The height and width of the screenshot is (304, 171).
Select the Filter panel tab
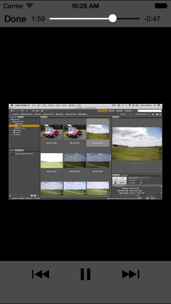tap(11, 150)
